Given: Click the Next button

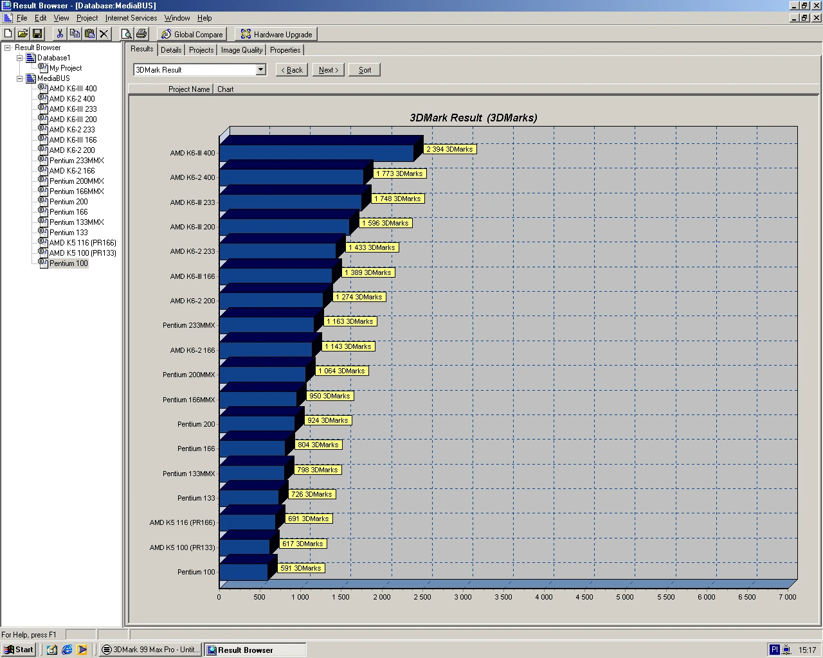Looking at the screenshot, I should point(329,70).
